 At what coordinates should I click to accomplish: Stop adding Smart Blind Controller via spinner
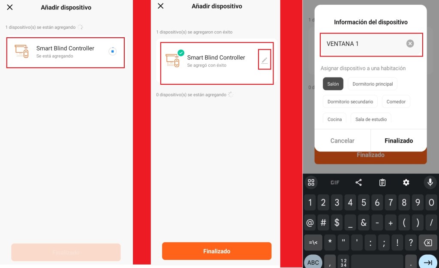tap(113, 51)
